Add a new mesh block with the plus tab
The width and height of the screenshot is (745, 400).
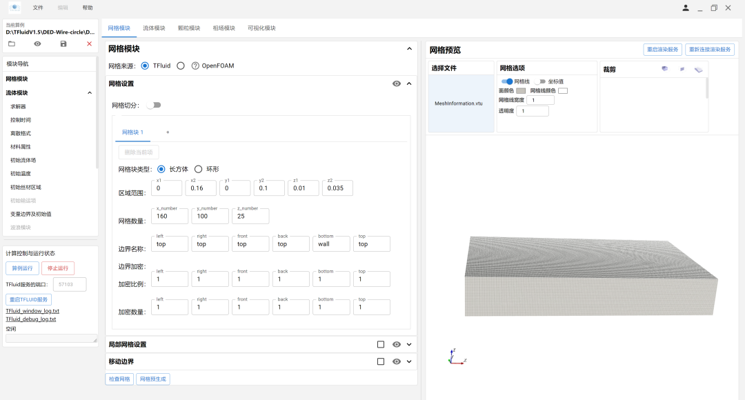[168, 132]
